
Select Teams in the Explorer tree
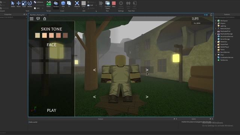(x=222, y=49)
